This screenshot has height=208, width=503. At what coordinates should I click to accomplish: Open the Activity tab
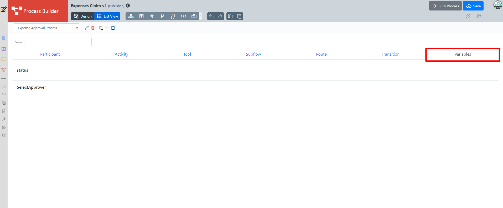click(121, 54)
